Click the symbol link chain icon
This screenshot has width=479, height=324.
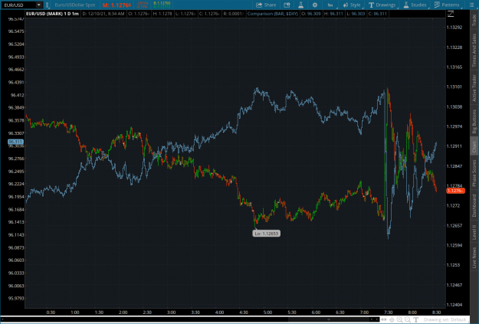(x=48, y=5)
